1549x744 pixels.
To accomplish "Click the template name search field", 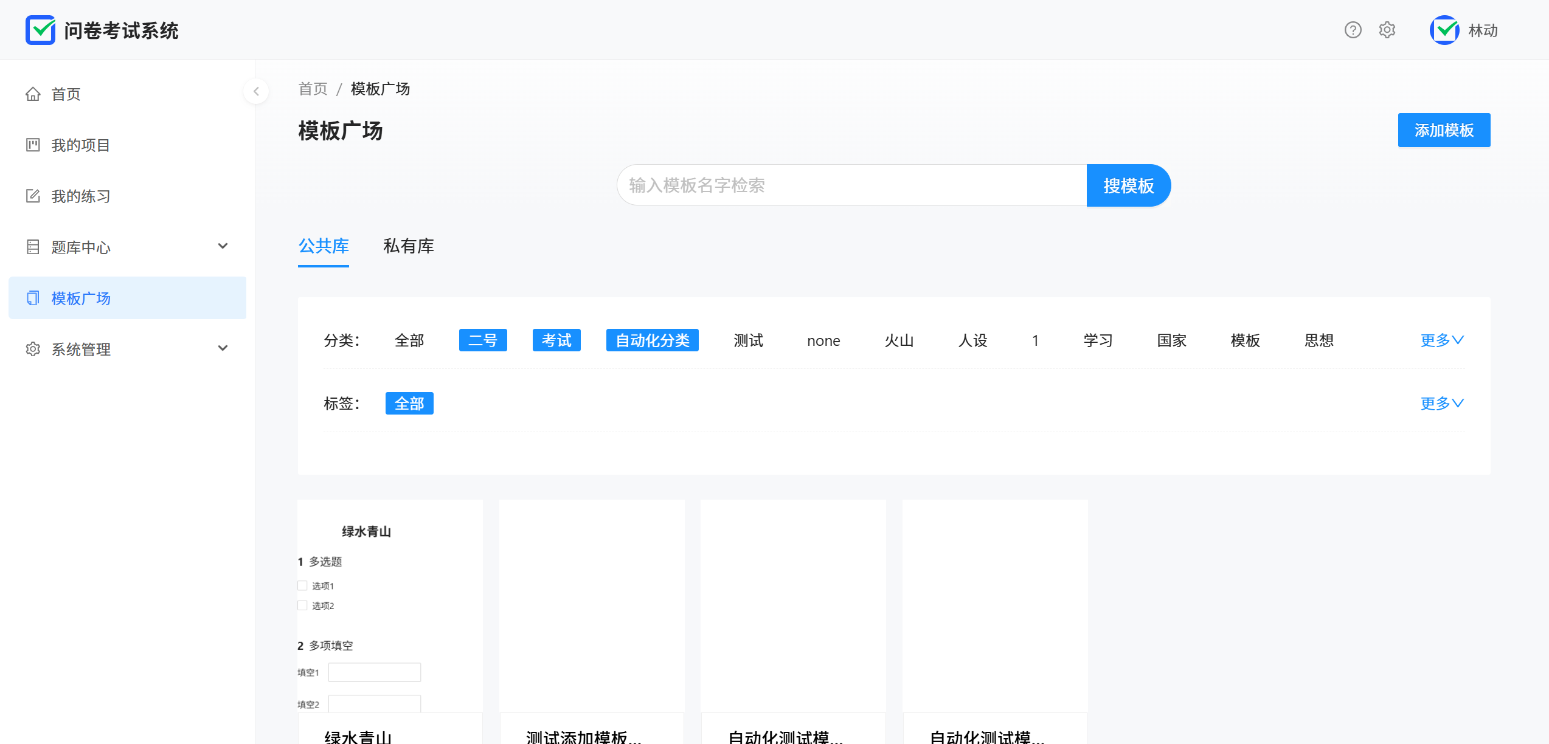I will point(851,185).
